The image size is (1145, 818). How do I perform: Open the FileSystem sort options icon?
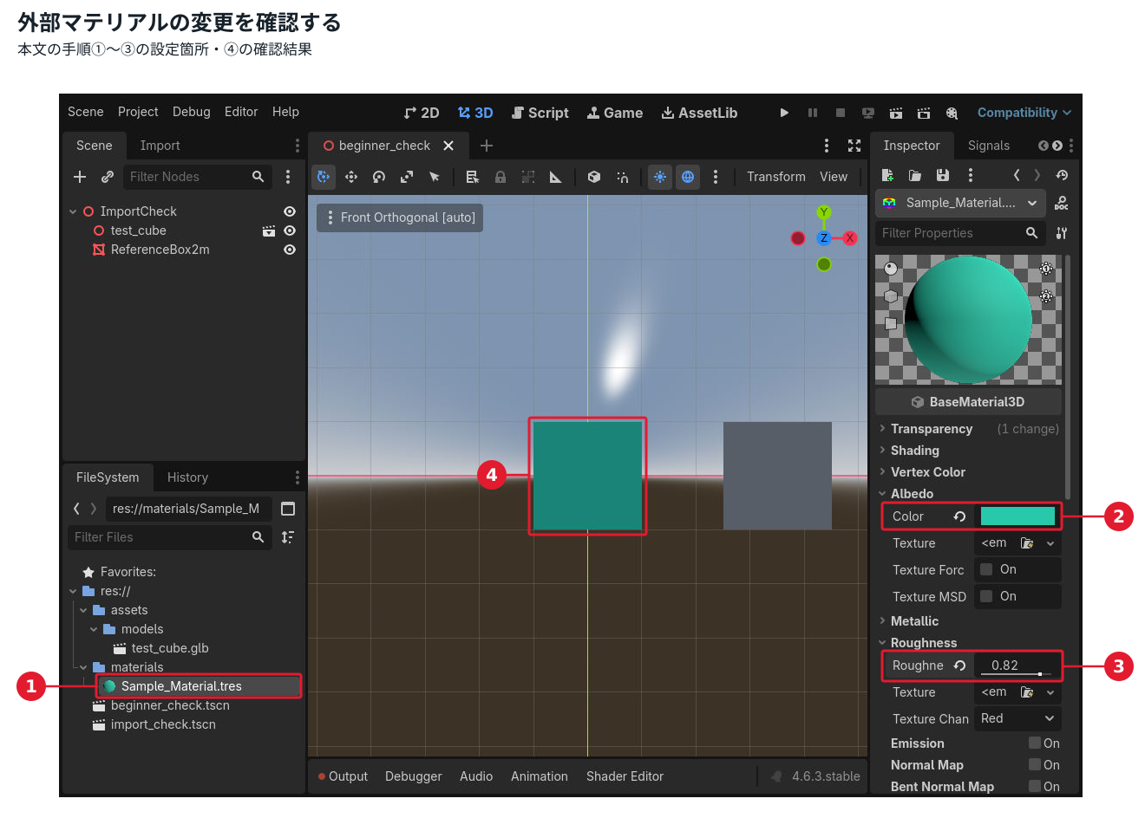tap(288, 537)
